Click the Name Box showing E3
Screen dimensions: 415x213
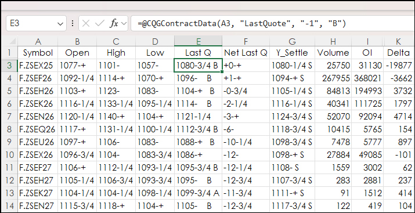pos(36,24)
